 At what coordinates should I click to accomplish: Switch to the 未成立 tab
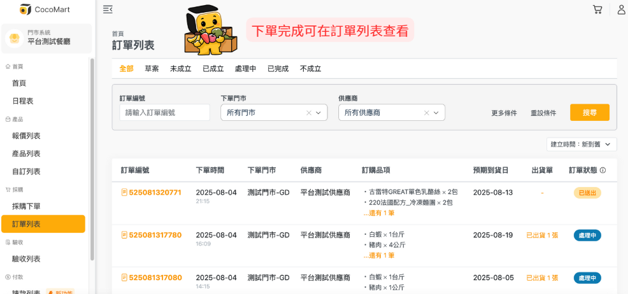181,69
